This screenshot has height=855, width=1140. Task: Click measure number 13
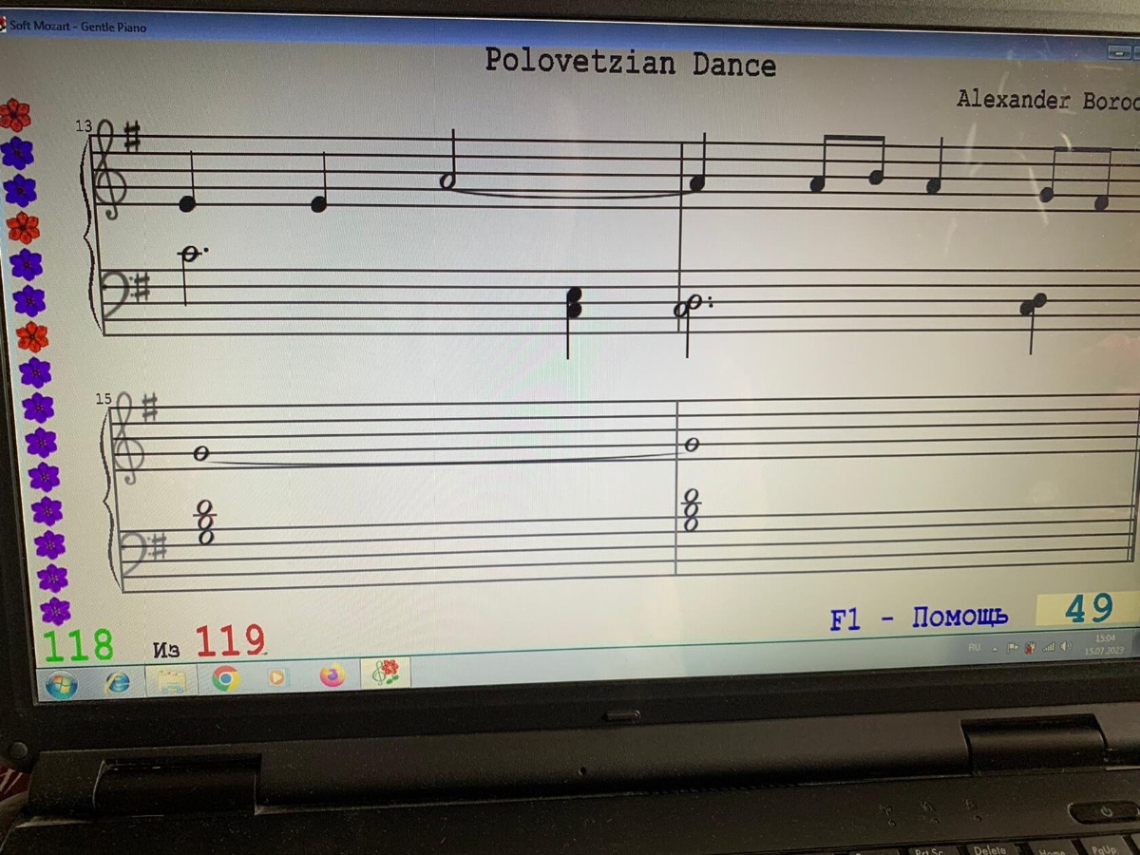click(84, 125)
